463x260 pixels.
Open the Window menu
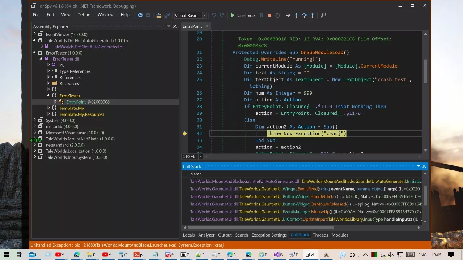pyautogui.click(x=106, y=15)
